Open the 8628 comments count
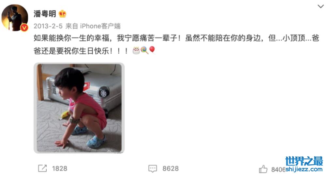Image resolution: width=326 pixels, height=174 pixels. click(170, 168)
